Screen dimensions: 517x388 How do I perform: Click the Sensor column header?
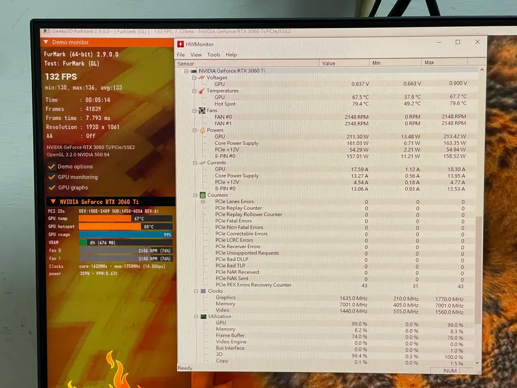click(x=247, y=64)
